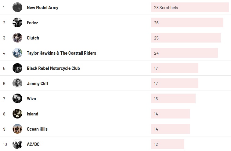Image resolution: width=231 pixels, height=151 pixels.
Task: Click Taylor Hawkins & The Coattail Riders avatar
Action: click(17, 53)
